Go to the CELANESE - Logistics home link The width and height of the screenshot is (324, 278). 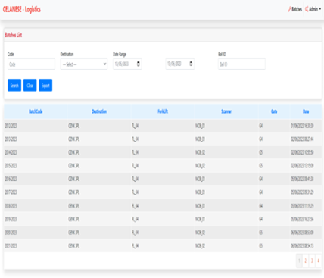pyautogui.click(x=22, y=10)
